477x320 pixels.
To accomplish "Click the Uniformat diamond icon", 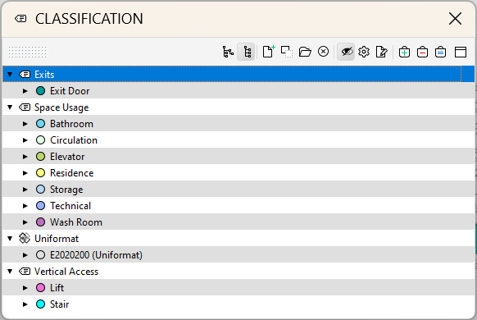I will tap(25, 239).
